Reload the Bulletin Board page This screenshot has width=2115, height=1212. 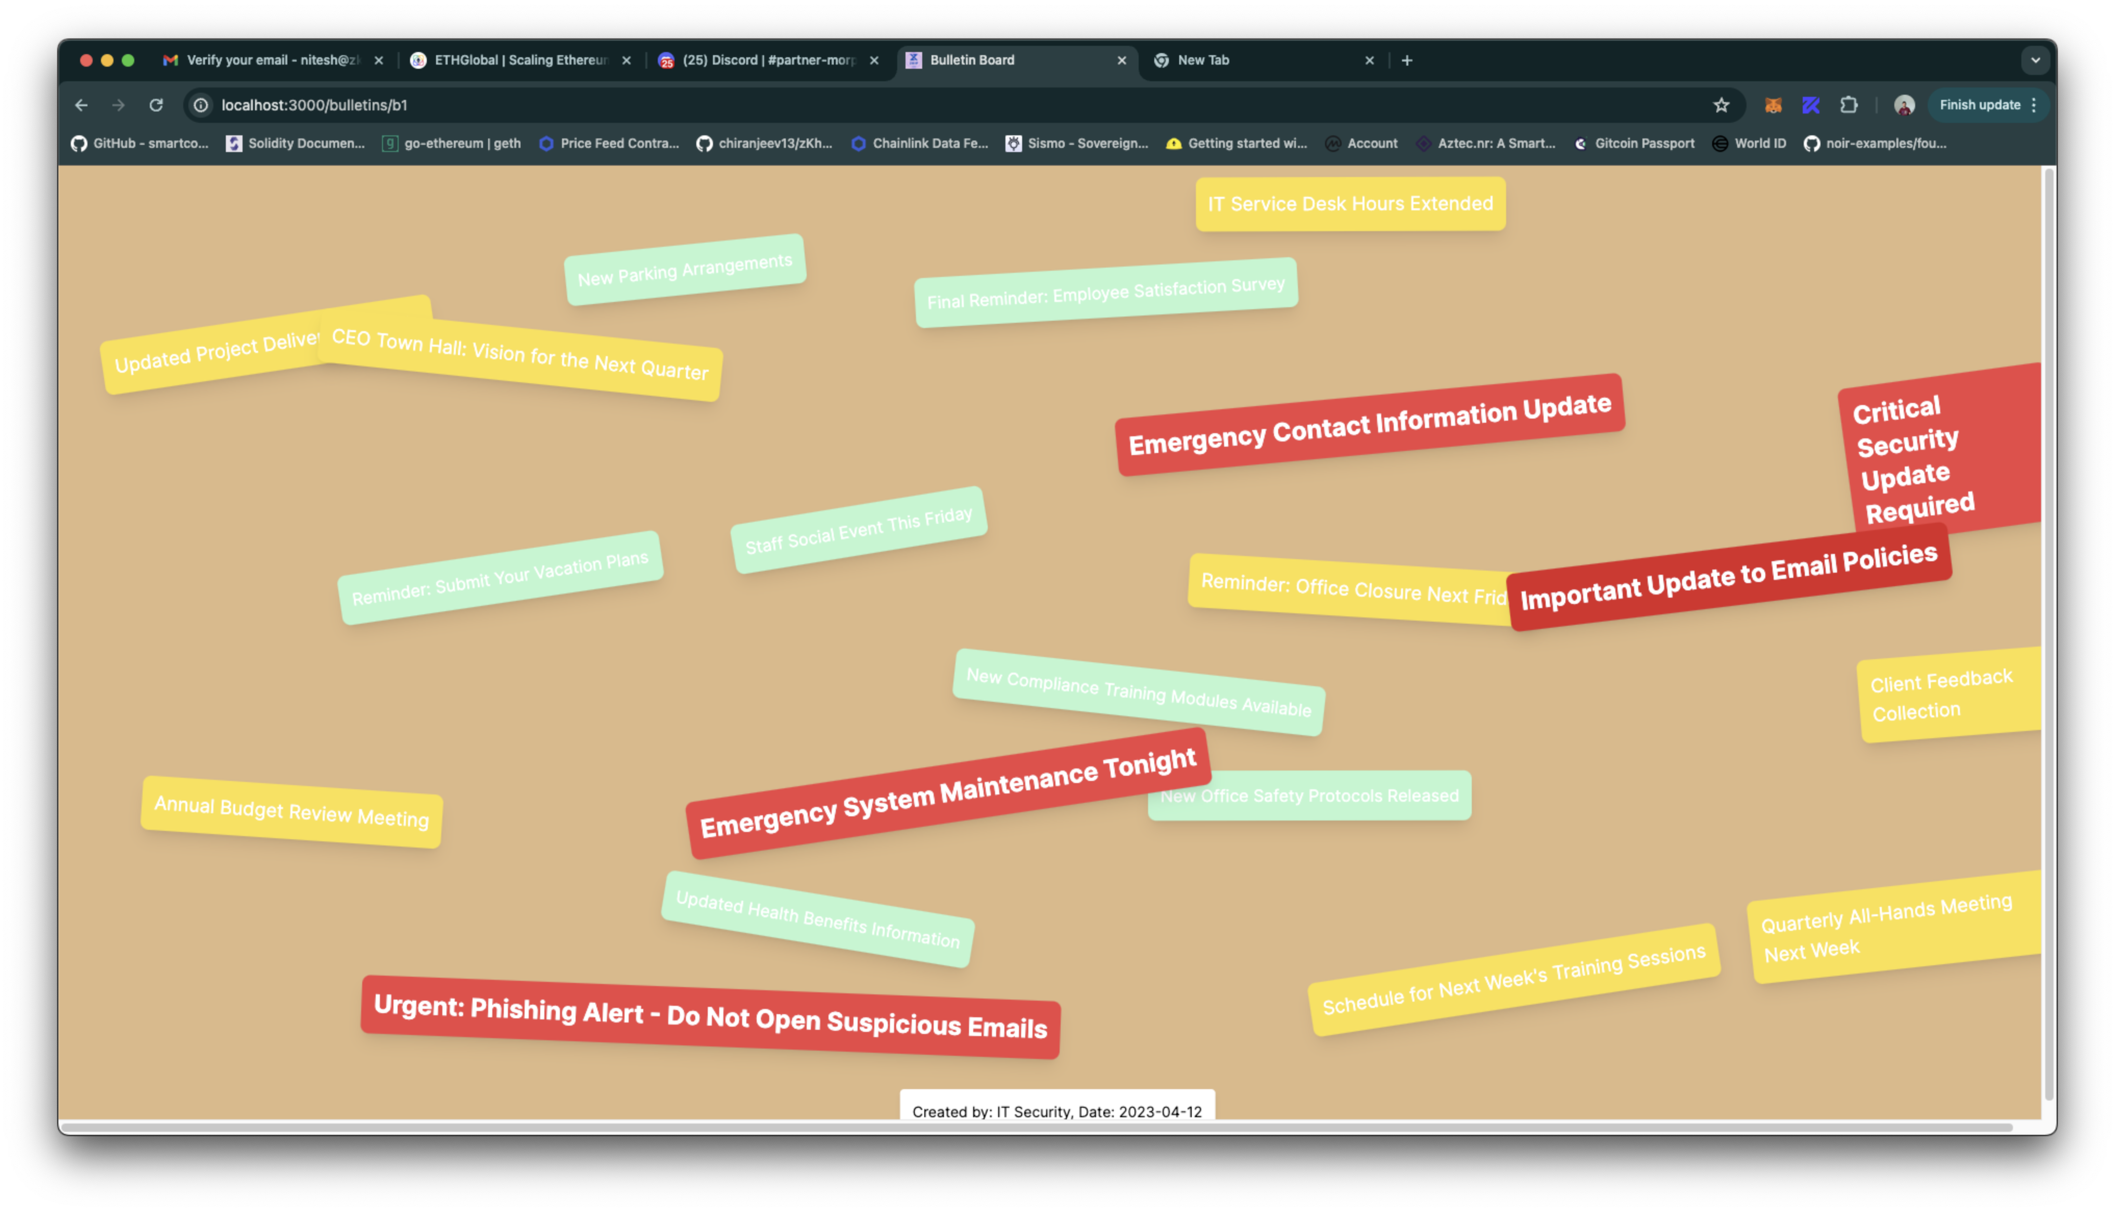pyautogui.click(x=156, y=105)
